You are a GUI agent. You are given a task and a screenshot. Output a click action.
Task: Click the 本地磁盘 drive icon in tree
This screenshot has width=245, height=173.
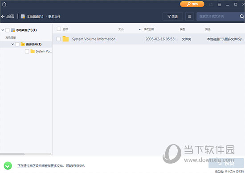coord(13,30)
